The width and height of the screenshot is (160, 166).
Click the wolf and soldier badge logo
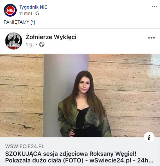[14, 41]
